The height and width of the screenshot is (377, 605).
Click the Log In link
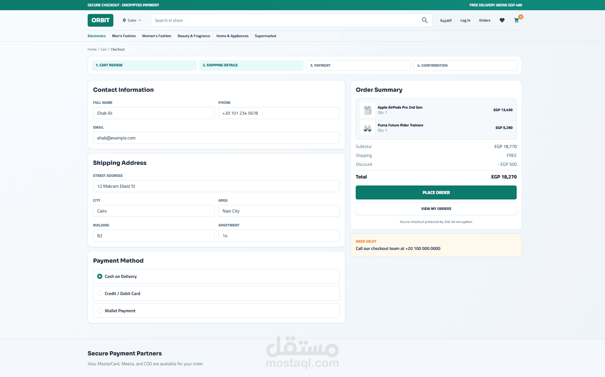pyautogui.click(x=465, y=20)
